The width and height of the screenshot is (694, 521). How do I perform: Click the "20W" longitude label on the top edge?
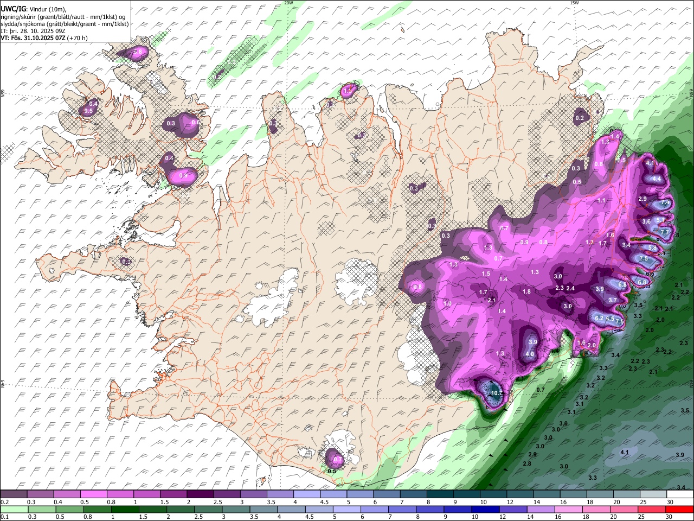click(x=288, y=2)
